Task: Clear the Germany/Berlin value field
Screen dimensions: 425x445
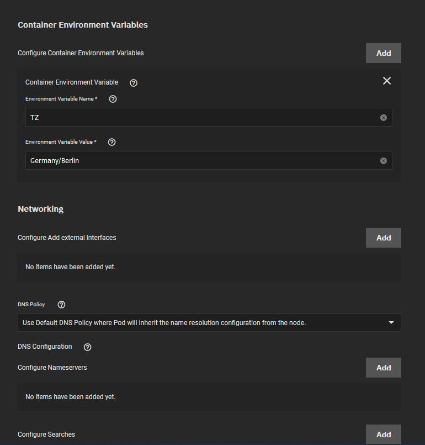Action: coord(384,161)
